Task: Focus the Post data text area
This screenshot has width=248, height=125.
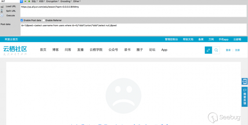Action: click(x=133, y=29)
